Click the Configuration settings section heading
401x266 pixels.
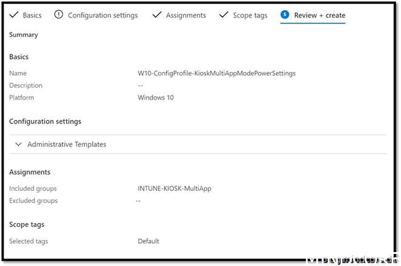45,122
